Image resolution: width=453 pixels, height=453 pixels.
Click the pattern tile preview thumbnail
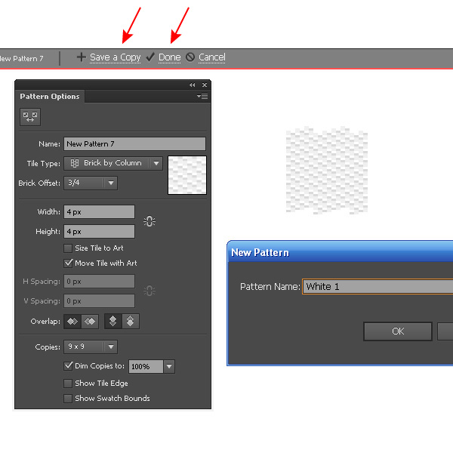pyautogui.click(x=187, y=175)
